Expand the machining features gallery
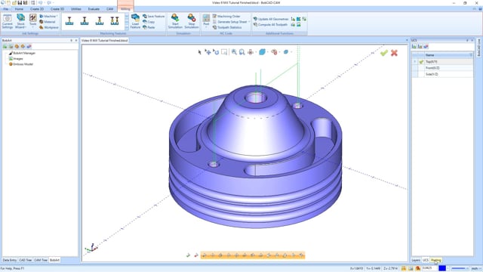The width and height of the screenshot is (483, 272). coord(127,28)
